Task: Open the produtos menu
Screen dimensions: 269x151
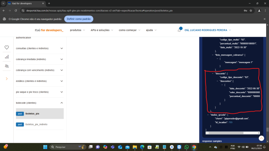Action: coord(77,30)
